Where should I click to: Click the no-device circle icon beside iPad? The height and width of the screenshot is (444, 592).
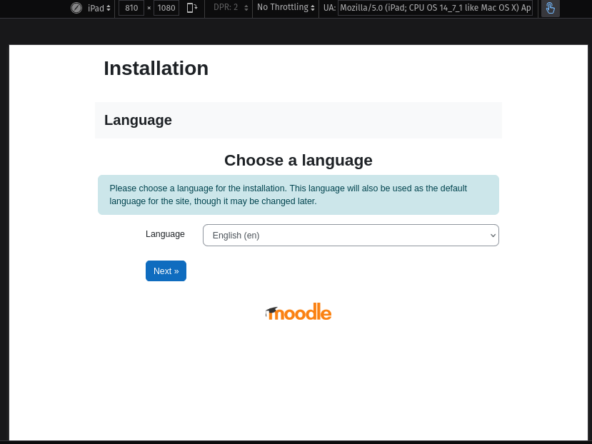pos(76,8)
